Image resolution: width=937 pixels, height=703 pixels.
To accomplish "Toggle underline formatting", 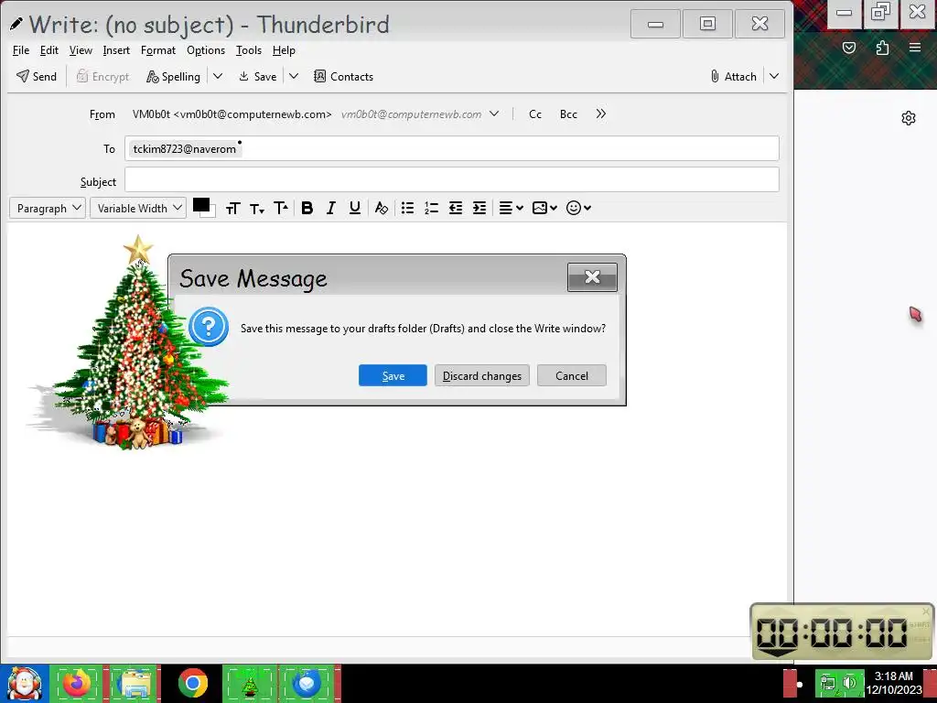I will tap(355, 208).
